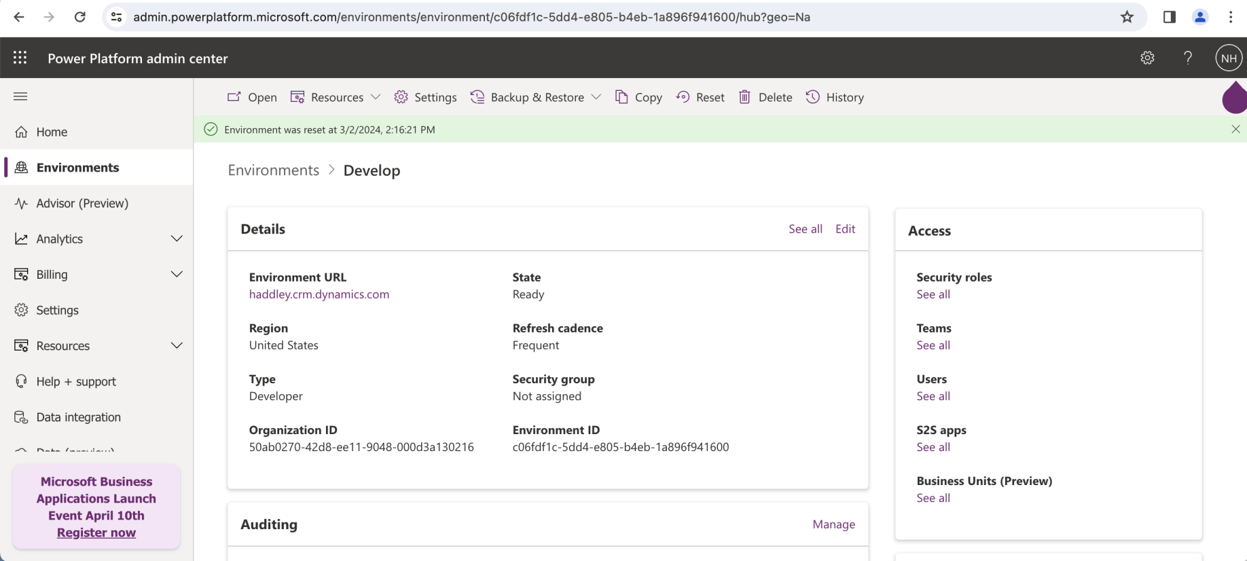Click Manage in the Auditing card
This screenshot has width=1247, height=561.
coord(833,524)
